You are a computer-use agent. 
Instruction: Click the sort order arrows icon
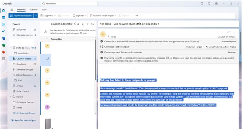click(93, 24)
